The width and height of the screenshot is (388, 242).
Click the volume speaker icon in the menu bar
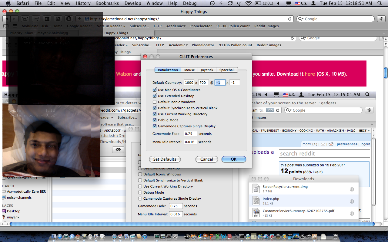pyautogui.click(x=278, y=3)
